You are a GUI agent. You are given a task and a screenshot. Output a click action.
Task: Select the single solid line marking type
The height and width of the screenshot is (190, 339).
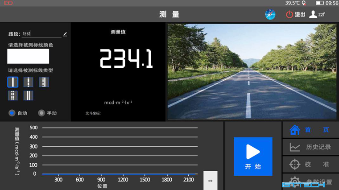[13, 82]
